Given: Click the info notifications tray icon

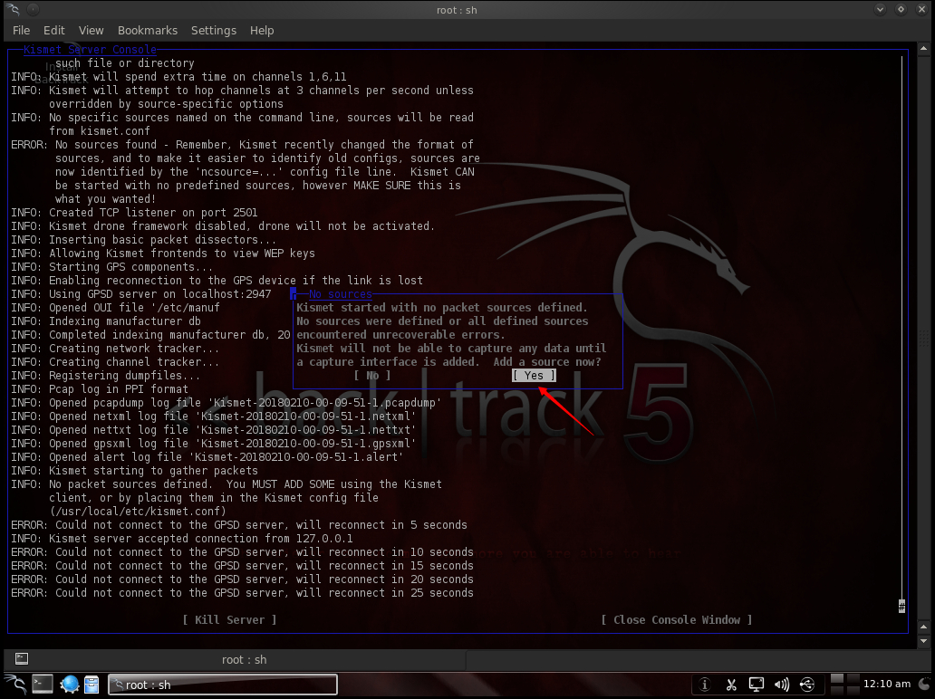Looking at the screenshot, I should click(x=704, y=685).
